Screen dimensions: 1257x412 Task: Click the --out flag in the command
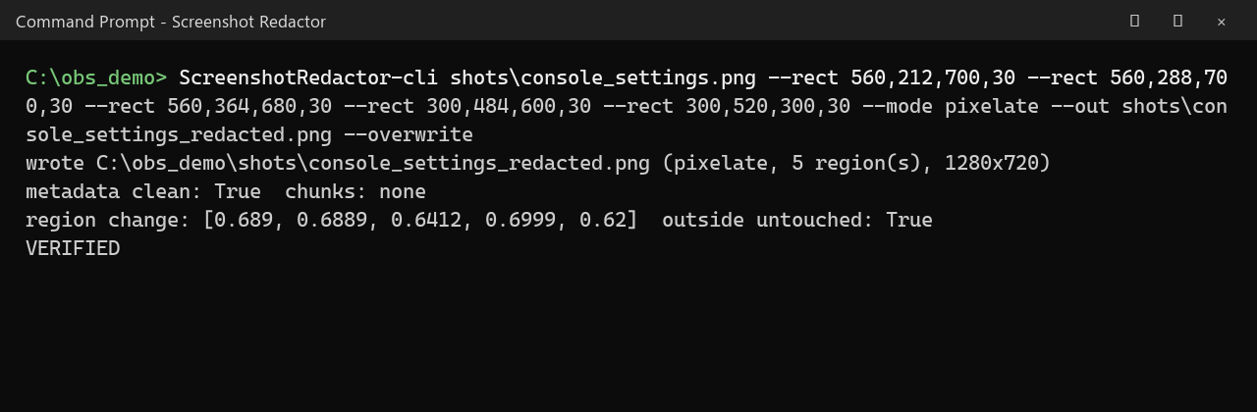[1080, 106]
